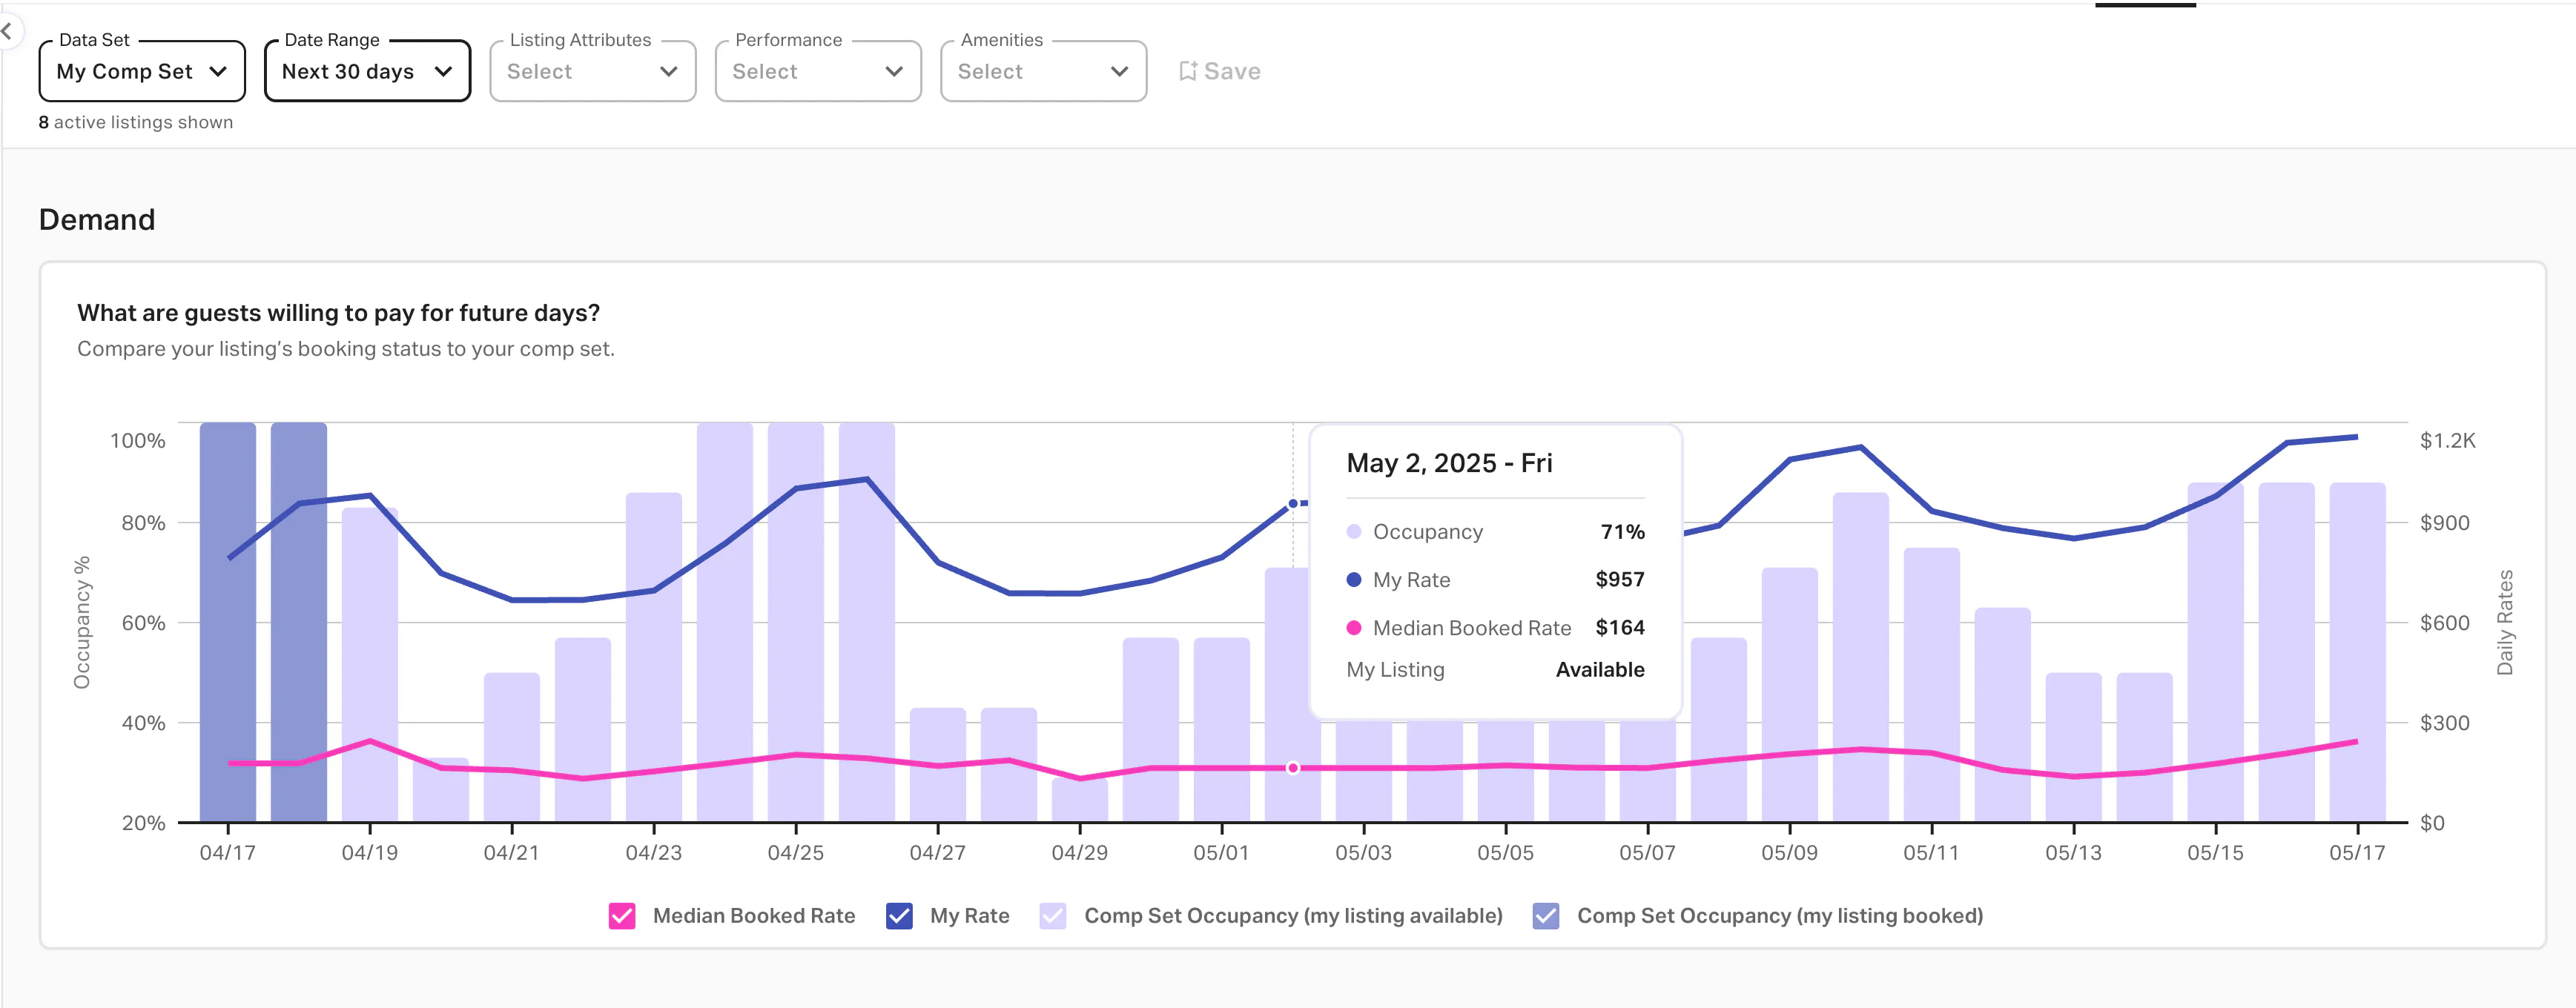Expand the Amenities select dropdown

click(x=1043, y=71)
